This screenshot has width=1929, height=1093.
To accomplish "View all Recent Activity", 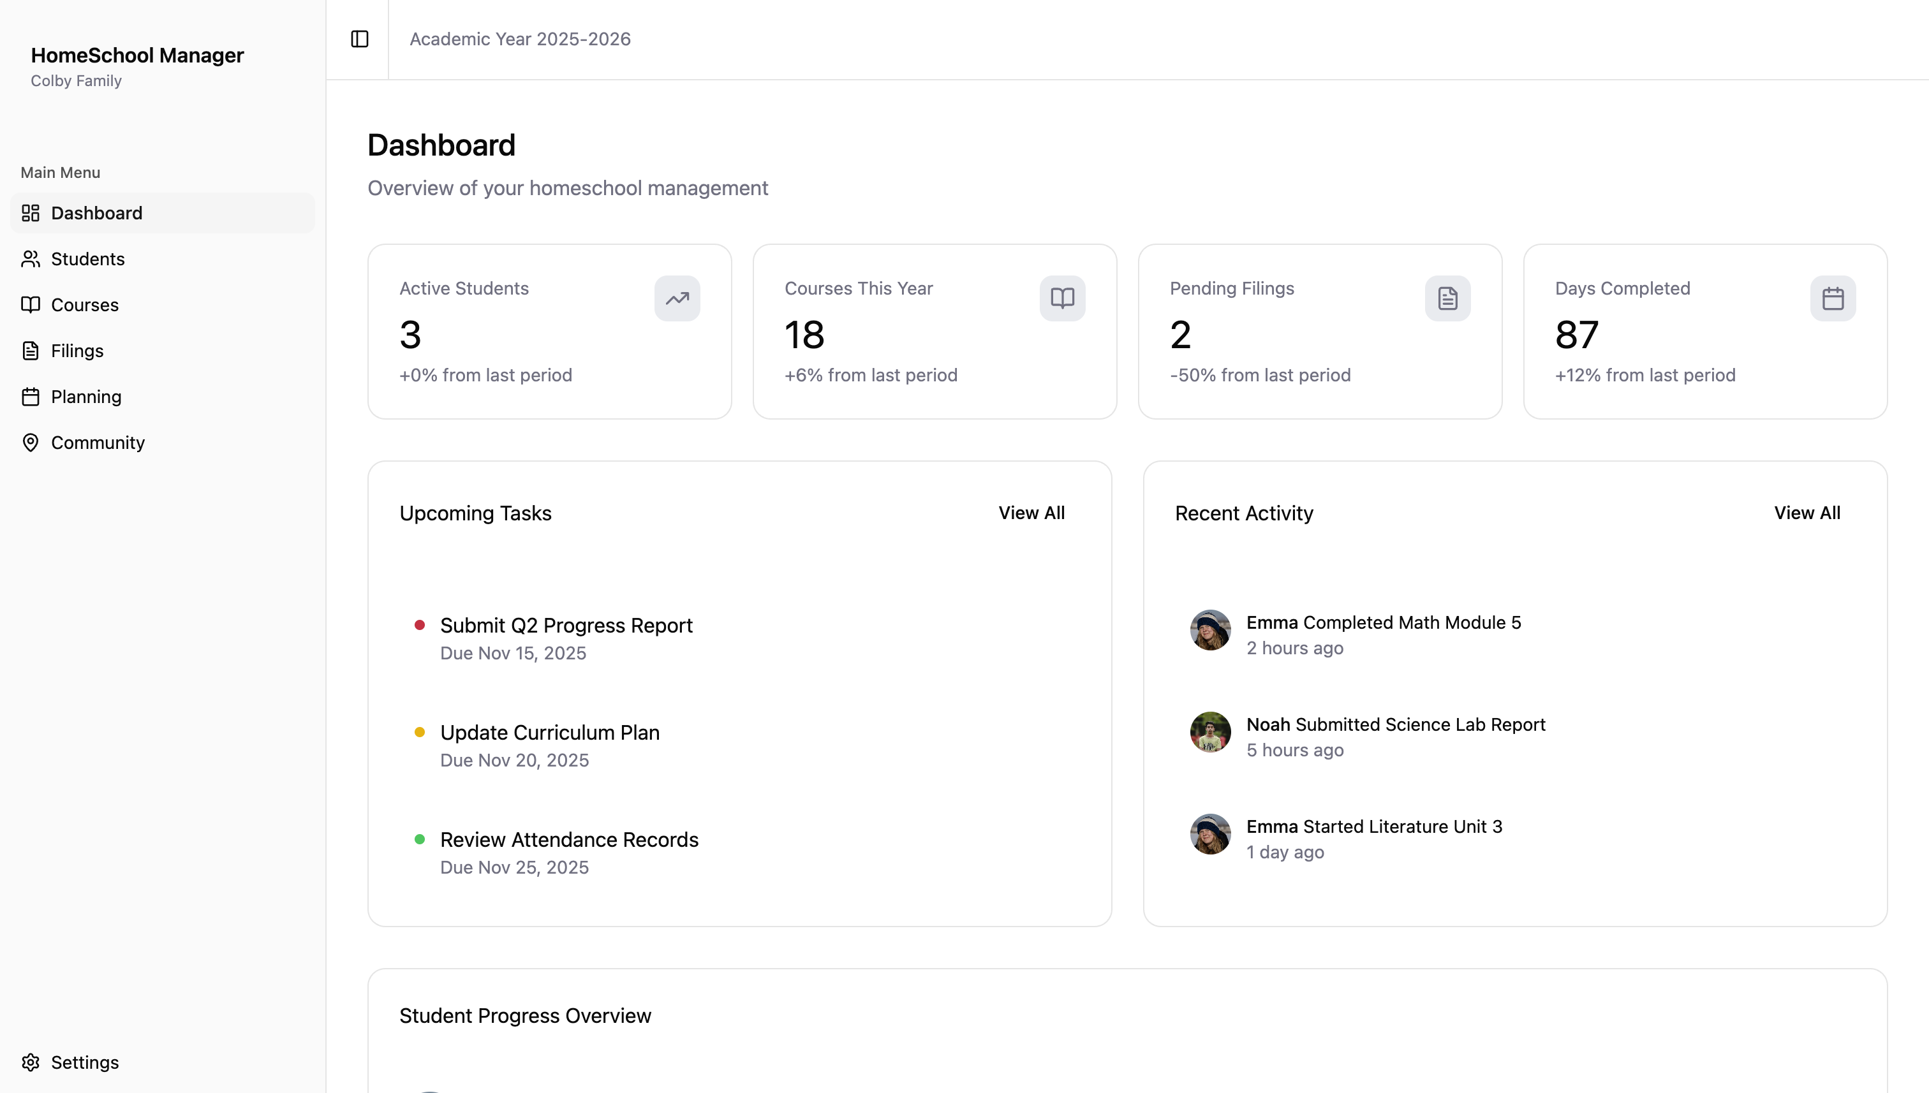I will click(1807, 513).
